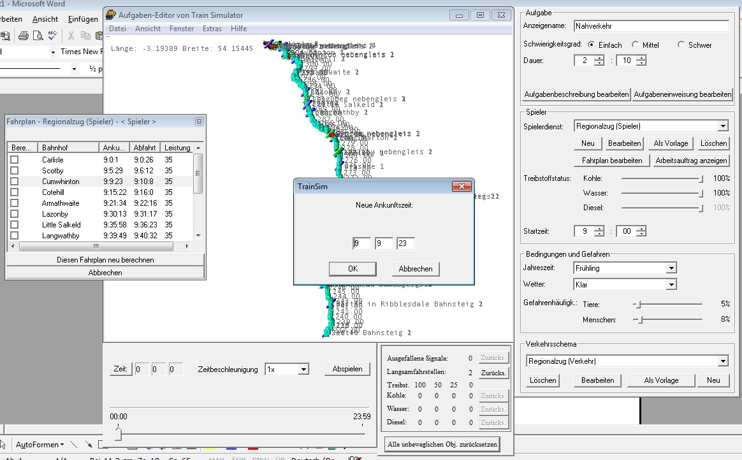
Task: Click the Tiere hazard frequency slider
Action: click(637, 305)
